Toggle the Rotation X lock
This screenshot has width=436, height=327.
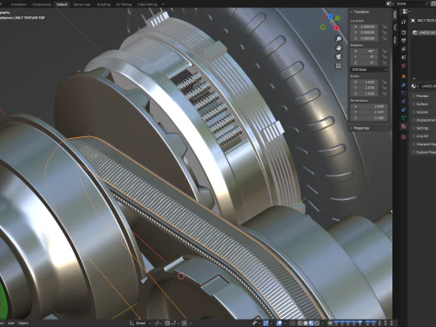click(x=384, y=51)
